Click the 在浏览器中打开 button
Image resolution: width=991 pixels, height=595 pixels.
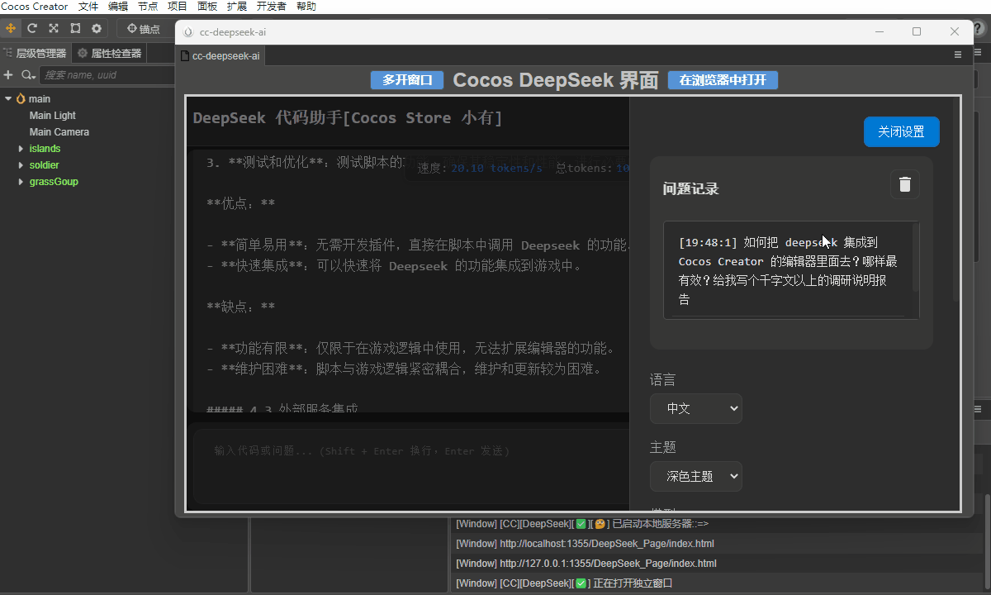click(x=723, y=80)
